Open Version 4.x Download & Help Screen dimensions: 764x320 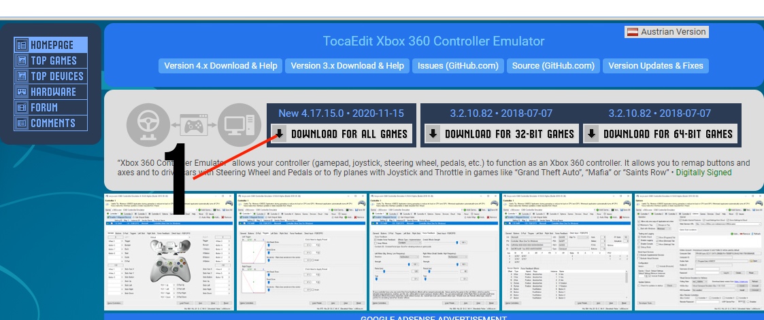[x=220, y=66]
